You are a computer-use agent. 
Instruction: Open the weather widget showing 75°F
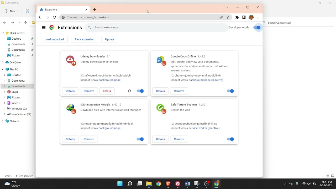tap(12, 184)
